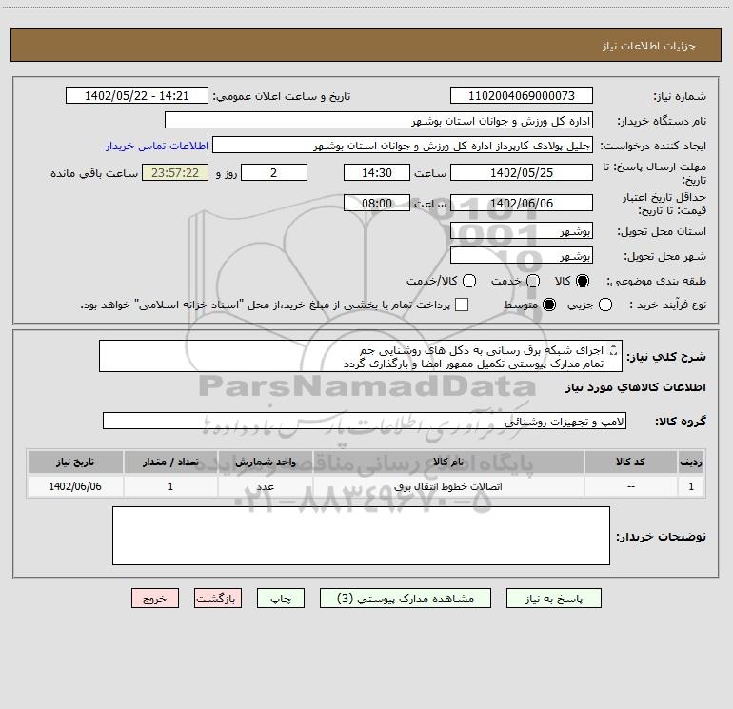Click the description box scroll arrows
Viewport: 733px width, 709px height.
coord(614,349)
